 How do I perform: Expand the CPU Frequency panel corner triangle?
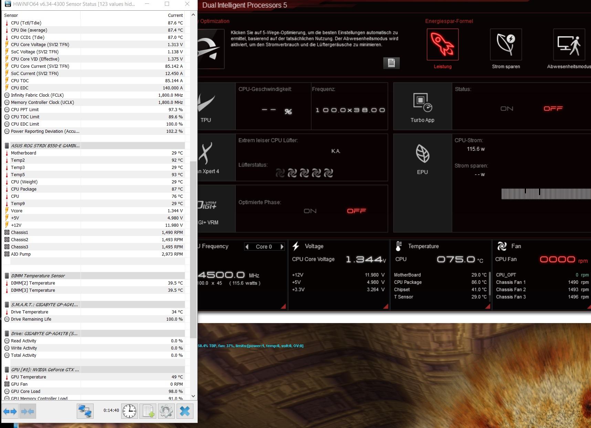pyautogui.click(x=283, y=306)
